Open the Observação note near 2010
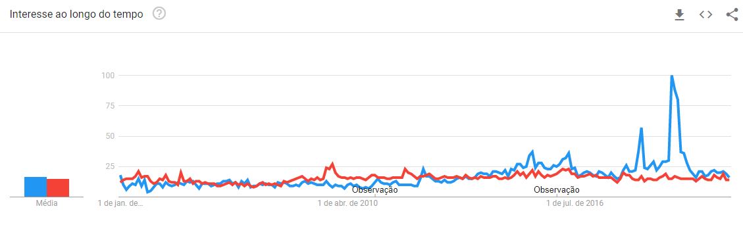Screen dimensions: 743x246 [x=375, y=190]
